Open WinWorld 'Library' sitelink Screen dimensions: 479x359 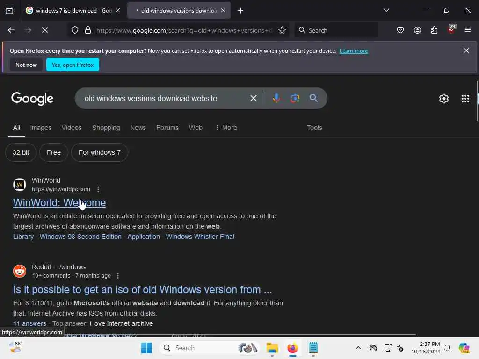[x=23, y=237]
